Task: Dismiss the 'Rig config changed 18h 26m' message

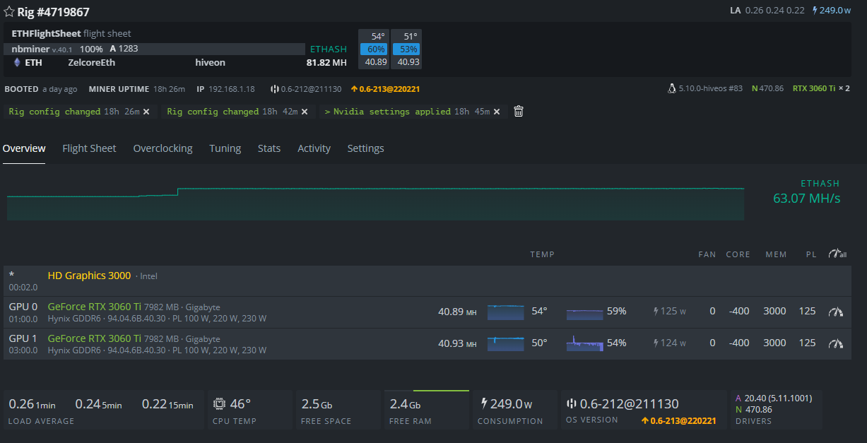Action: click(146, 112)
